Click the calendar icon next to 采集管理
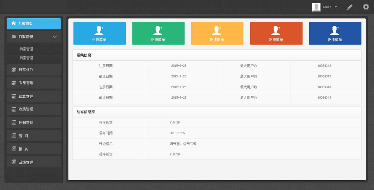Image resolution: width=374 pixels, height=190 pixels. [x=14, y=83]
